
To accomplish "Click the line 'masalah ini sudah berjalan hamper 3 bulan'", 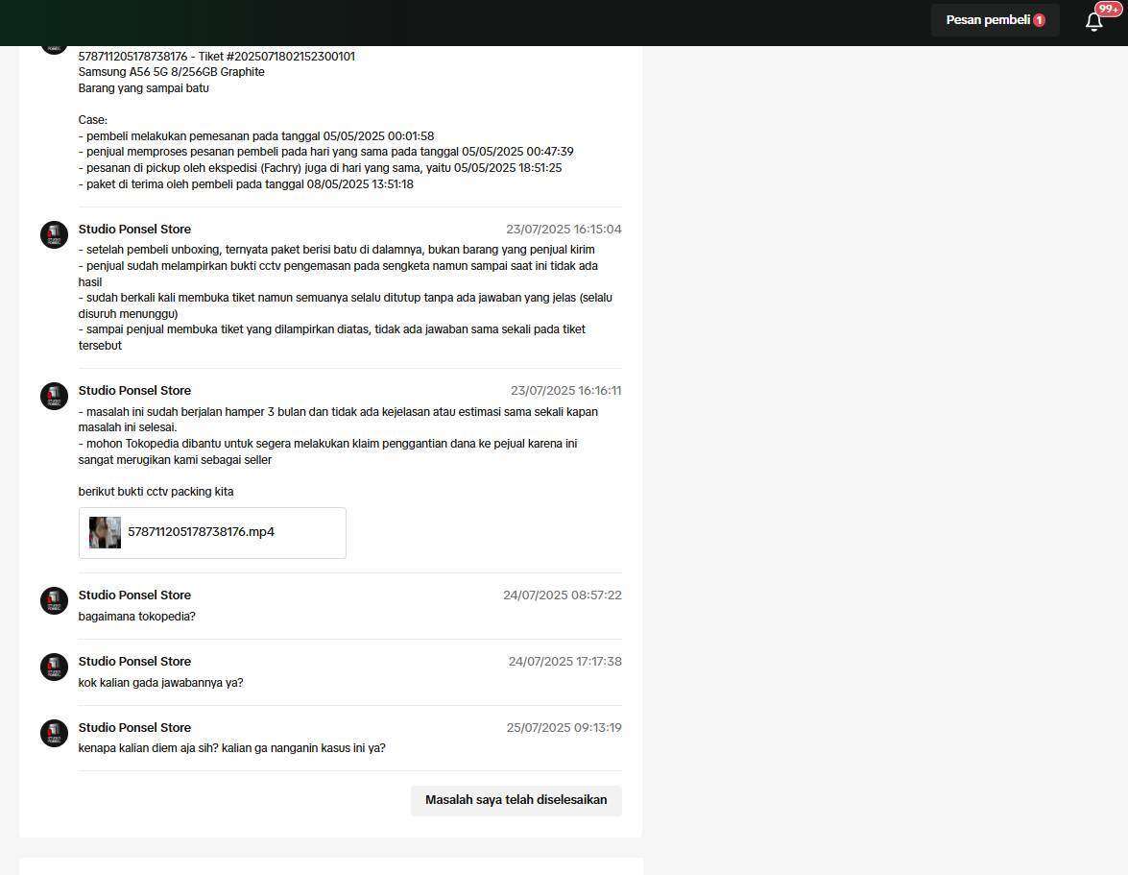I will pos(338,420).
